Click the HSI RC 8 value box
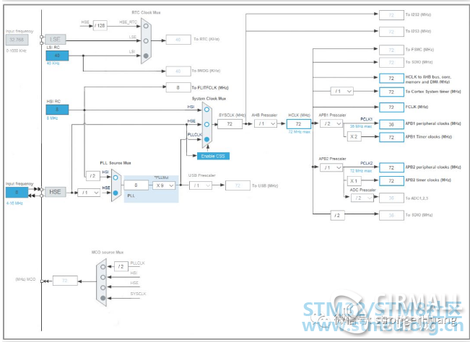Screen dimensions: 470x342 point(57,110)
